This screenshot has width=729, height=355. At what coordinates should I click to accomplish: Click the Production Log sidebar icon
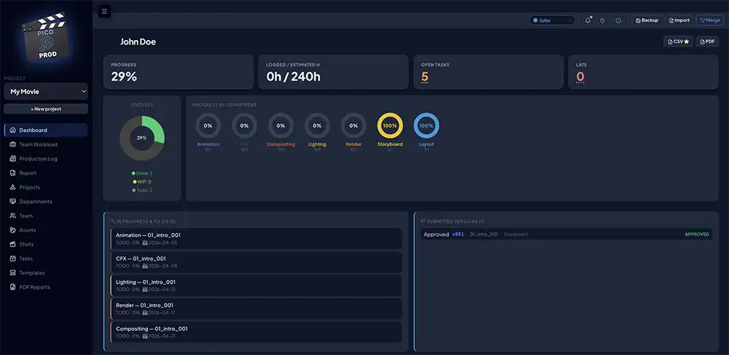click(x=13, y=159)
